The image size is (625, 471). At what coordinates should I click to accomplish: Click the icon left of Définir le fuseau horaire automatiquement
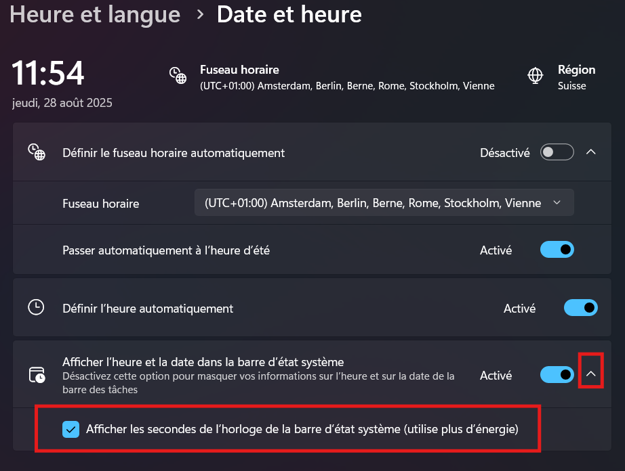click(37, 152)
